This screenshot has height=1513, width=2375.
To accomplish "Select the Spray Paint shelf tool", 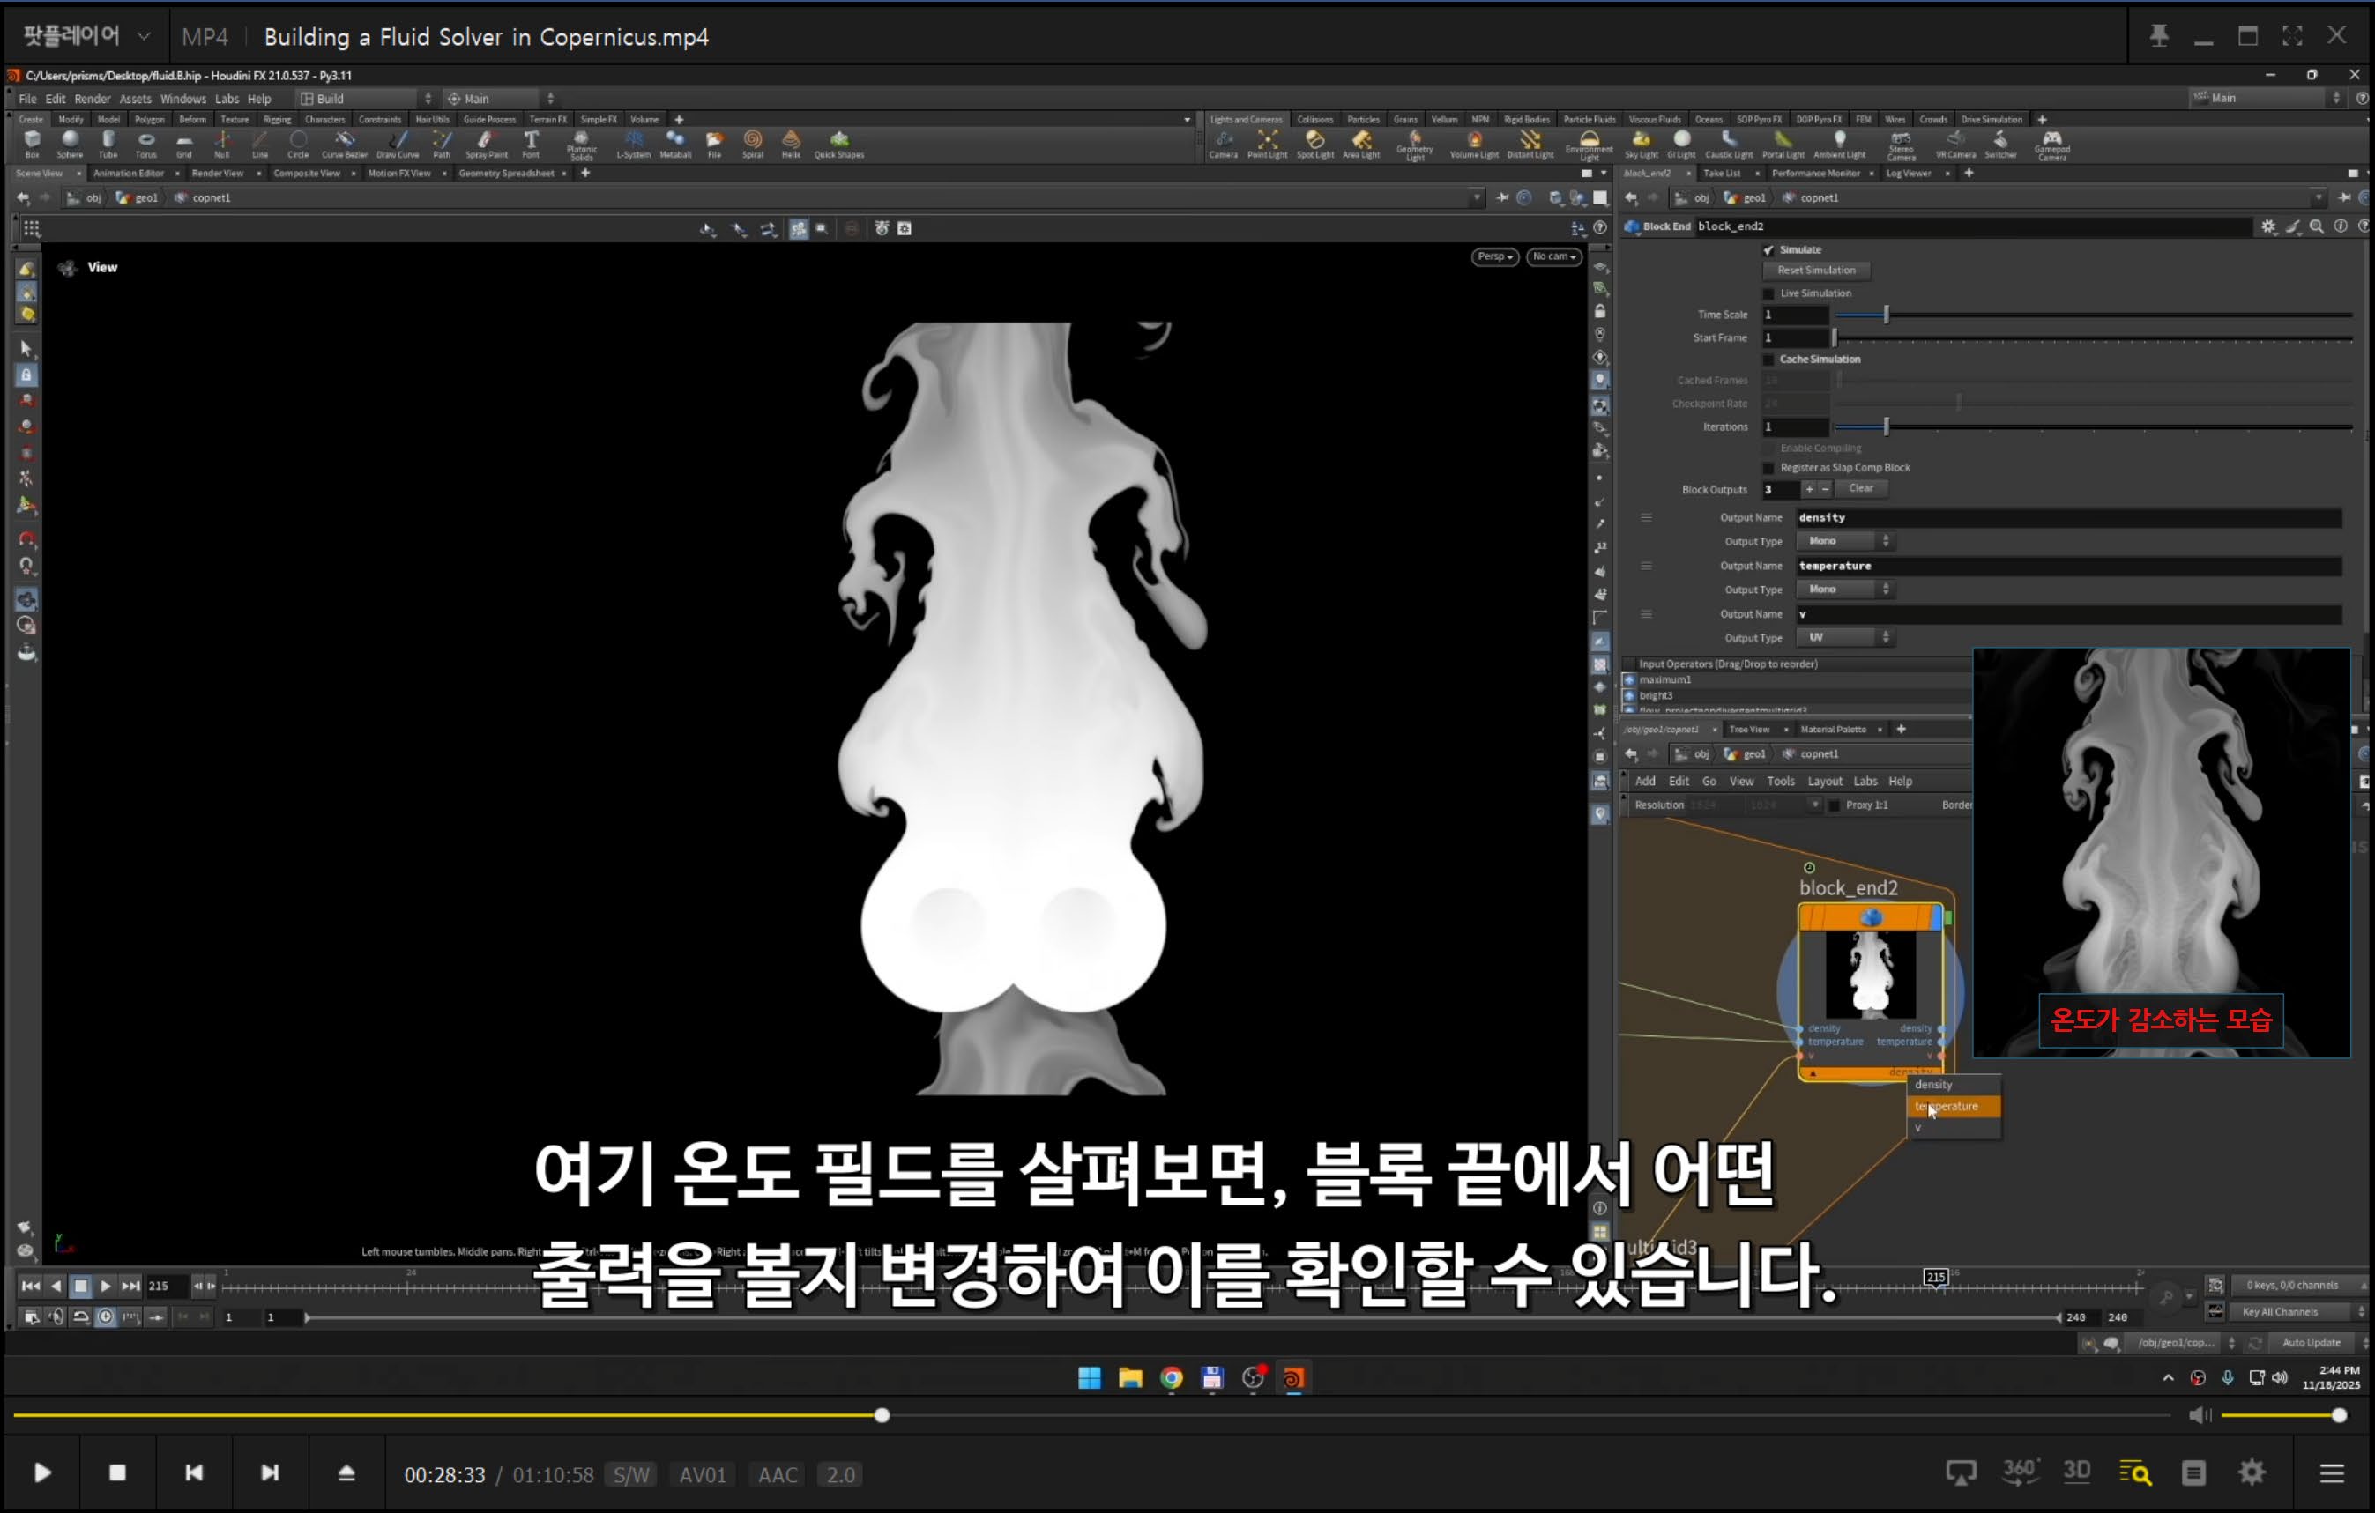I will [x=487, y=144].
